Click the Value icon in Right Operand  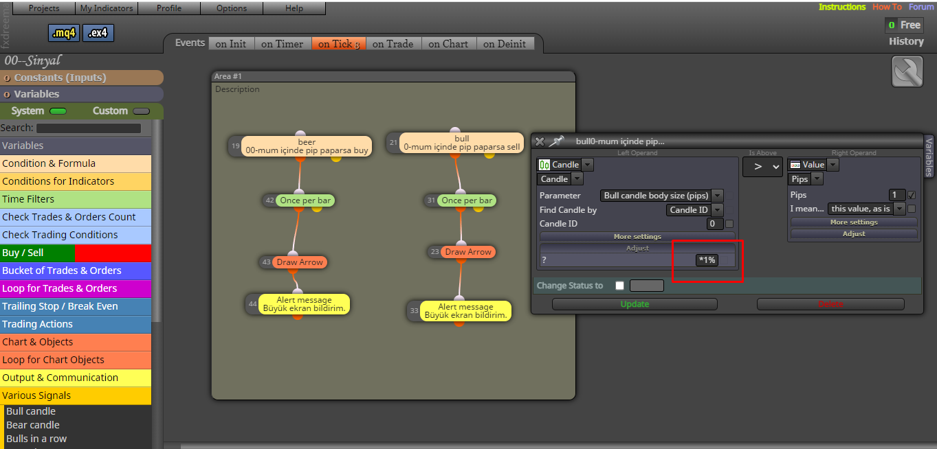[795, 165]
